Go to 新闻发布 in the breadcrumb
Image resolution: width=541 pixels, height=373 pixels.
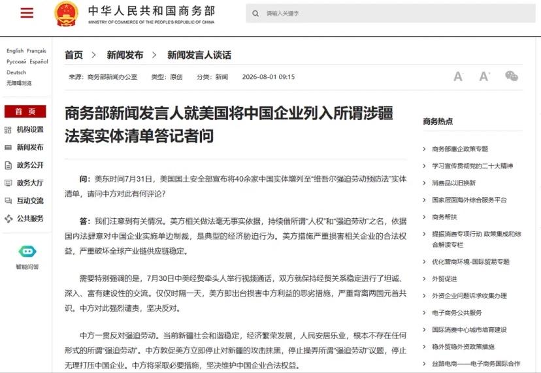click(x=125, y=55)
